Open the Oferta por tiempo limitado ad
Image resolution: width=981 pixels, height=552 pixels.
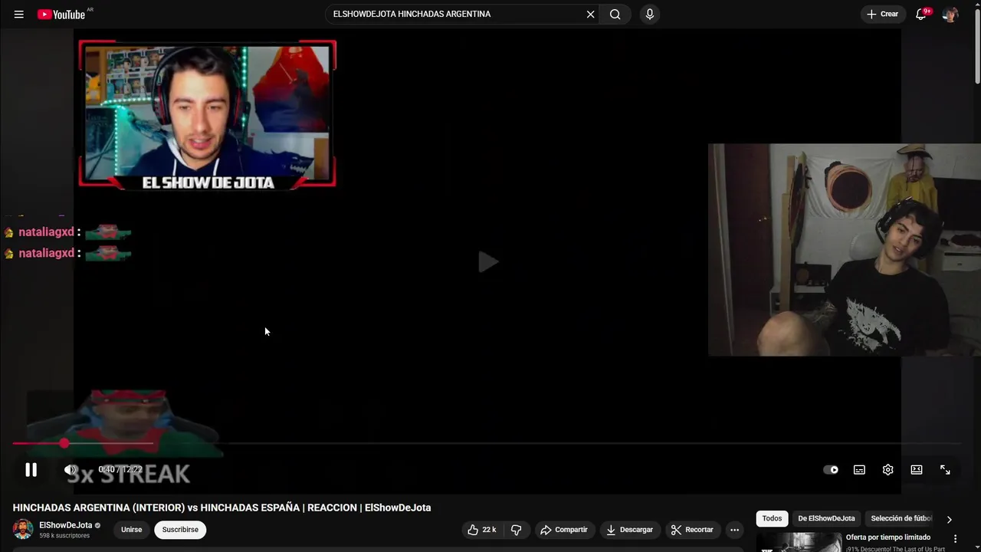(888, 537)
